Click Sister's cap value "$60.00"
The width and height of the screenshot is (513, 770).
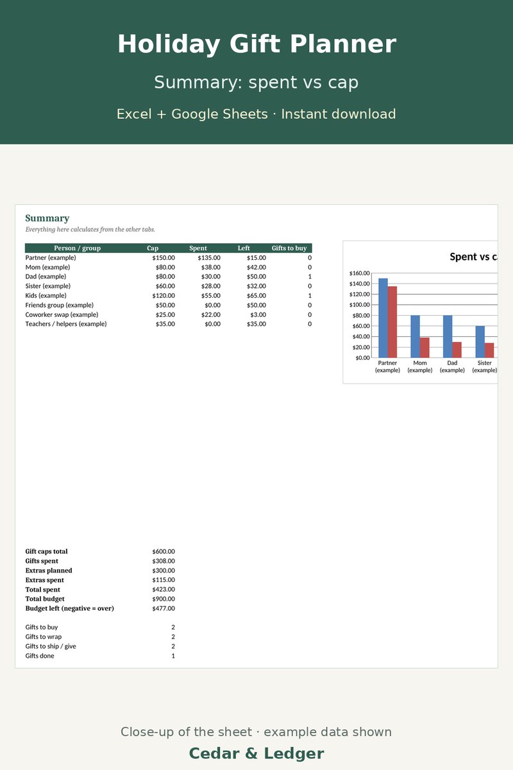point(165,286)
